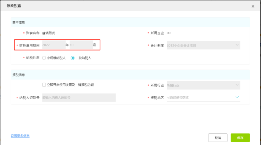The width and height of the screenshot is (261, 145).
Task: Open the 设置更多信息 link
Action: (x=20, y=136)
